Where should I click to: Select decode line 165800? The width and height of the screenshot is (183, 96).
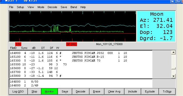click(35, 76)
